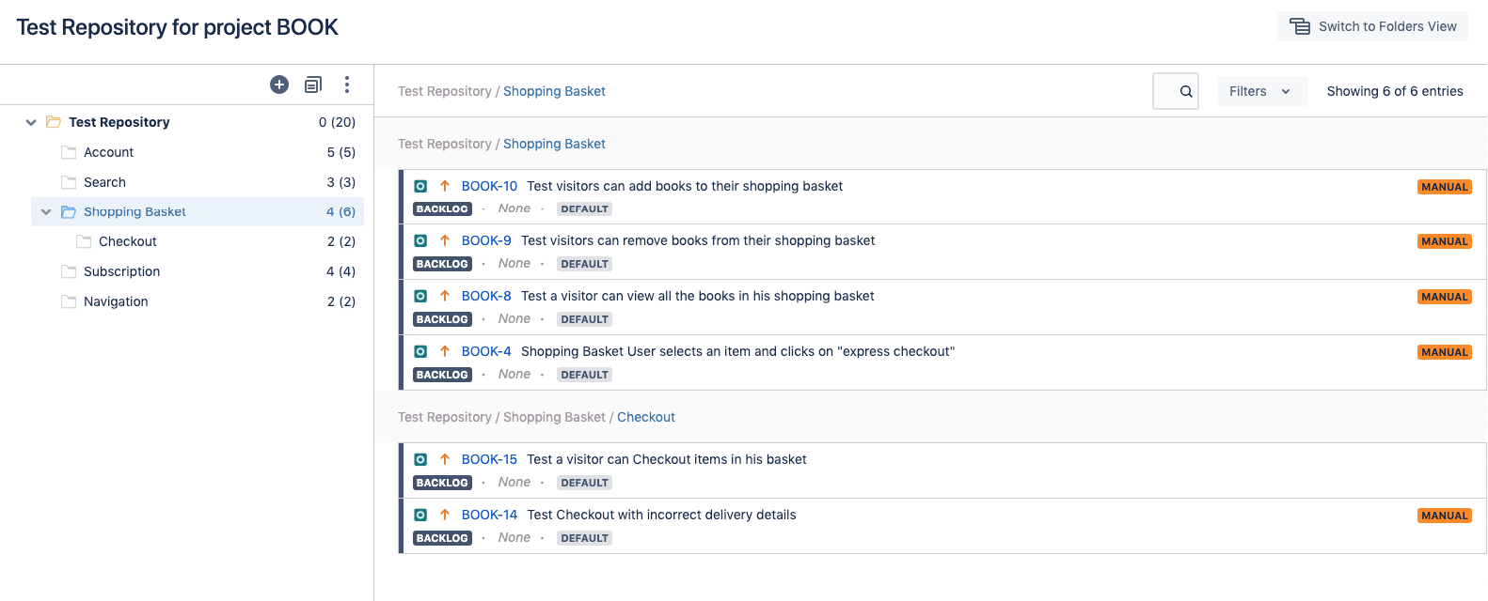
Task: Collapse the Test Repository root folder
Action: (31, 122)
